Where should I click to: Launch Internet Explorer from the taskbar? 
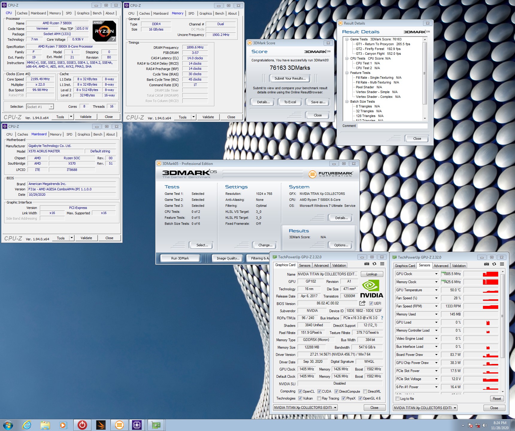click(x=27, y=425)
